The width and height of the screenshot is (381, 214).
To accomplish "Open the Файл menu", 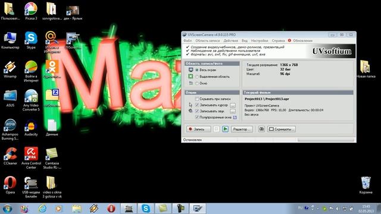I will tap(188, 40).
